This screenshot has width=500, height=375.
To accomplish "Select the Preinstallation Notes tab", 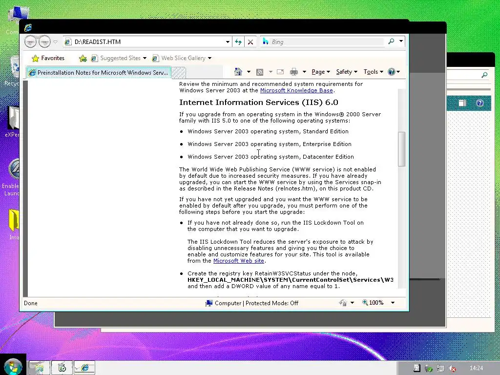I will pos(99,73).
